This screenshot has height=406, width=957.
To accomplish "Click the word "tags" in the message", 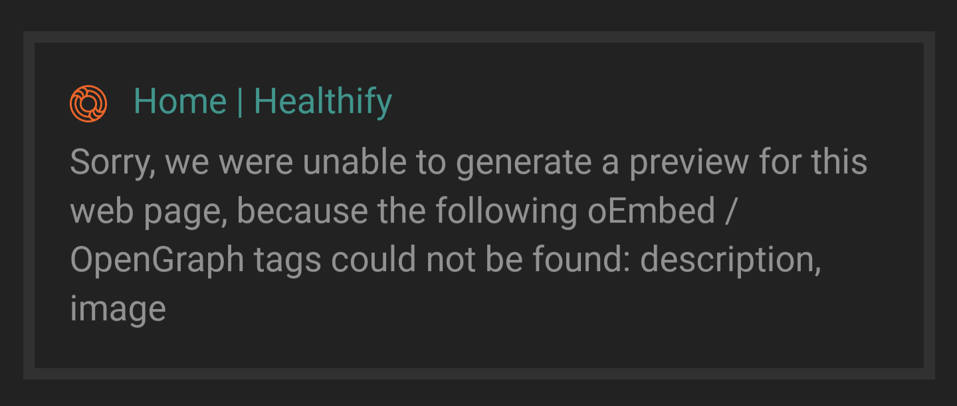I will [x=288, y=260].
